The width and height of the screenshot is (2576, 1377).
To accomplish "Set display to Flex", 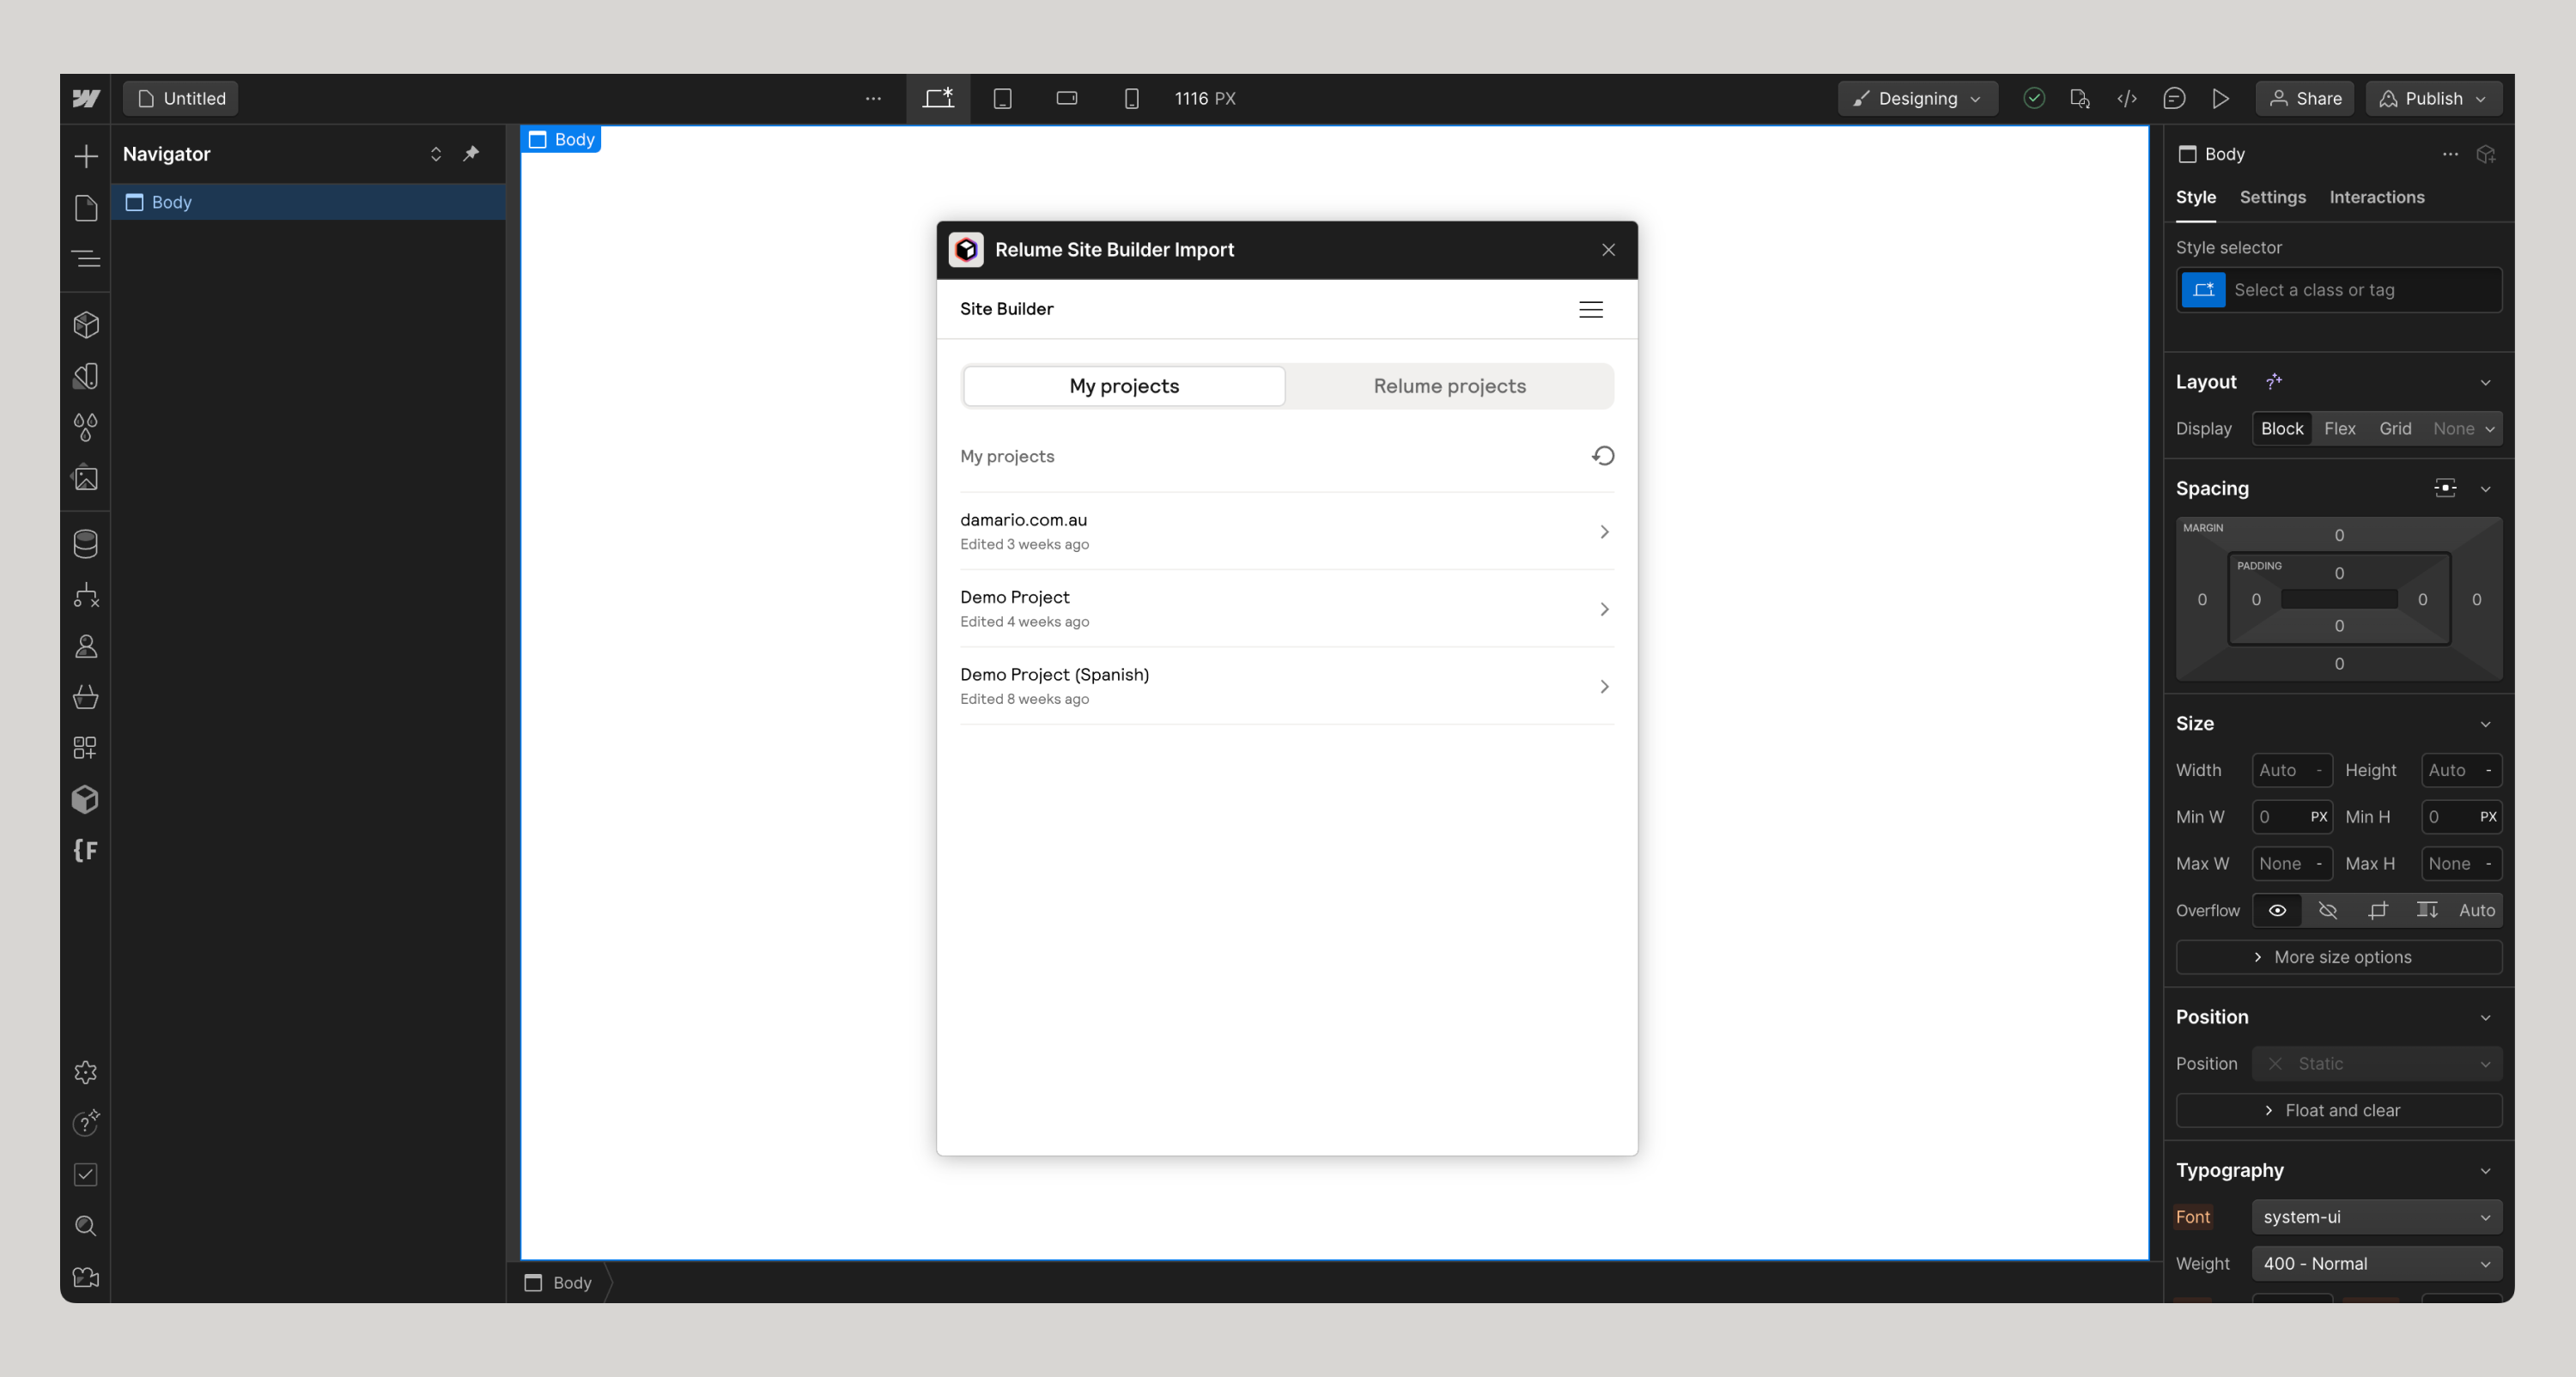I will 2339,428.
